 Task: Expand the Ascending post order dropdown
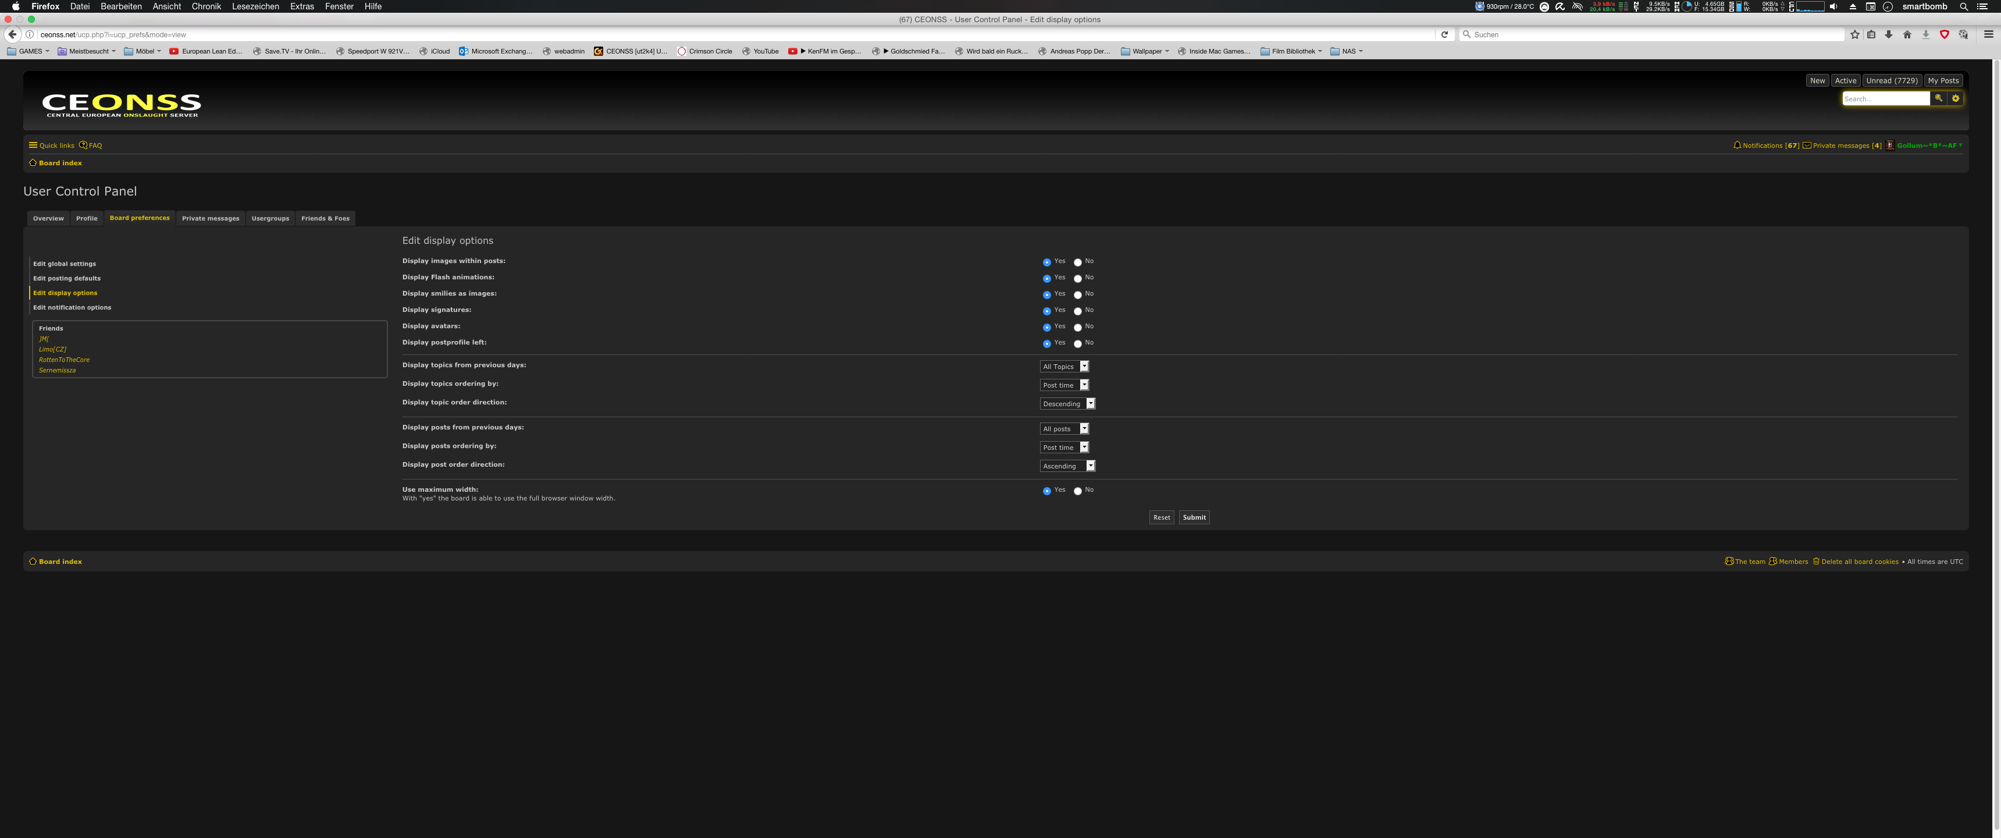tap(1067, 466)
